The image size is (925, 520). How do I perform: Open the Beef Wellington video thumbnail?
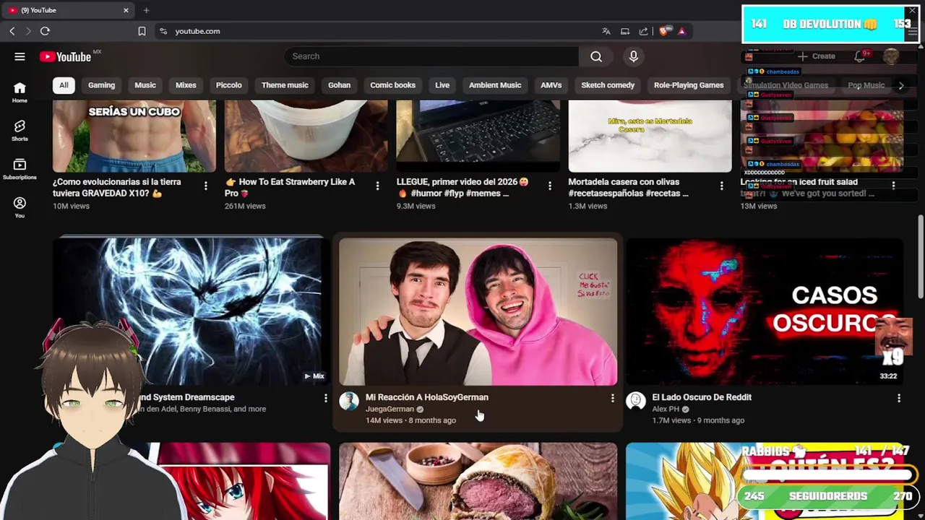[x=478, y=481]
